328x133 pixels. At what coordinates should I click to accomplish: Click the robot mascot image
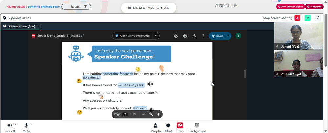click(76, 54)
